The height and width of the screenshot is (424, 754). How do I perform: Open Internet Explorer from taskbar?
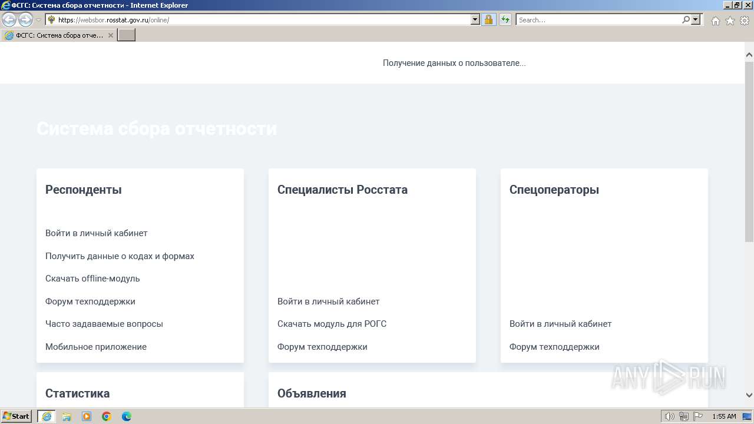tap(46, 416)
